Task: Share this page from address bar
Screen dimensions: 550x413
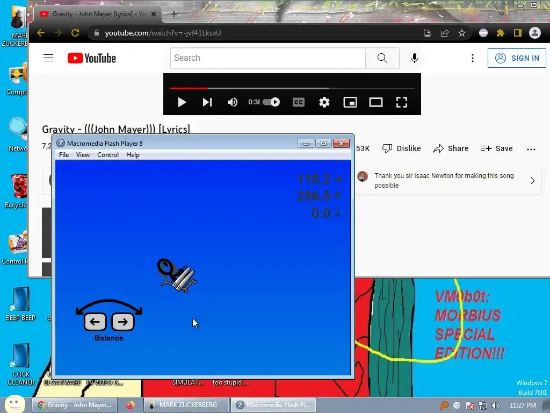Action: coord(444,33)
